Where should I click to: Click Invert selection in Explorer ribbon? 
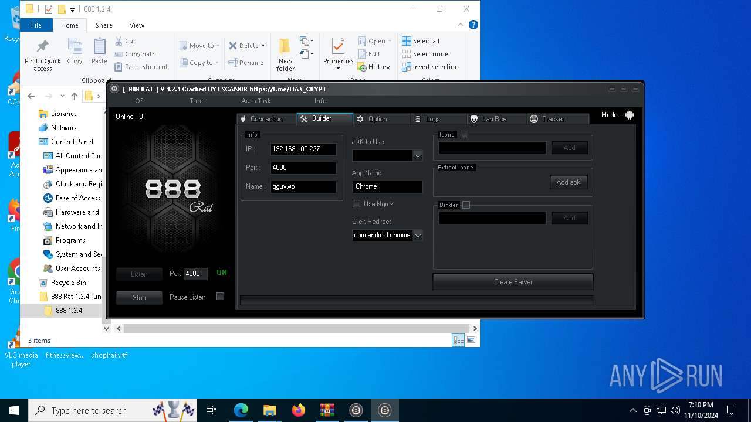(430, 67)
